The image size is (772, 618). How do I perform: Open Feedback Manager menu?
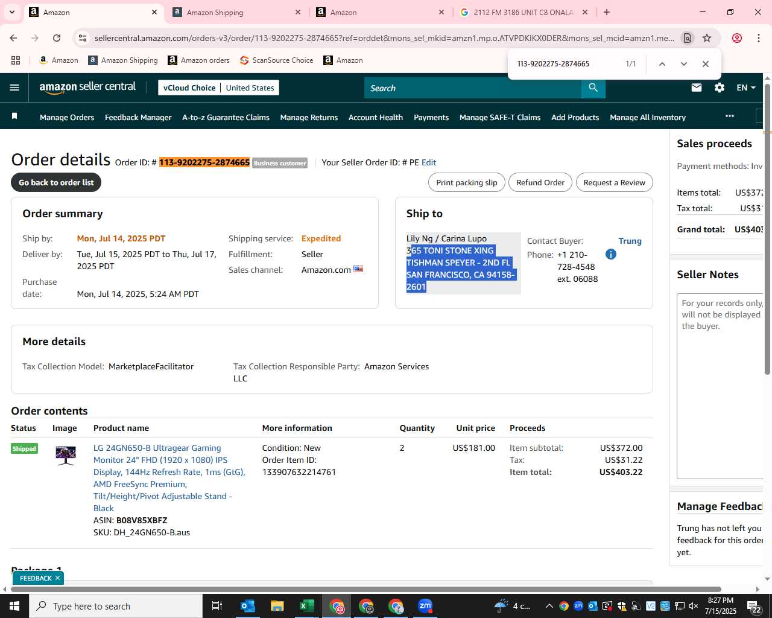tap(138, 117)
